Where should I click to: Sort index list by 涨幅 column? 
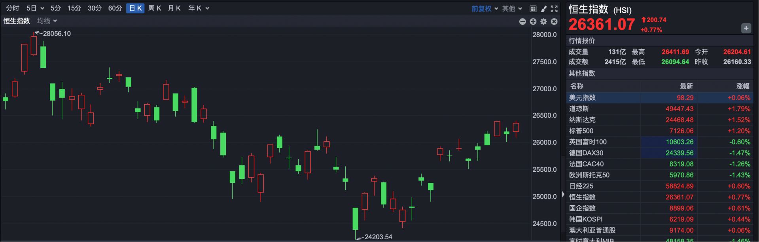click(x=742, y=86)
